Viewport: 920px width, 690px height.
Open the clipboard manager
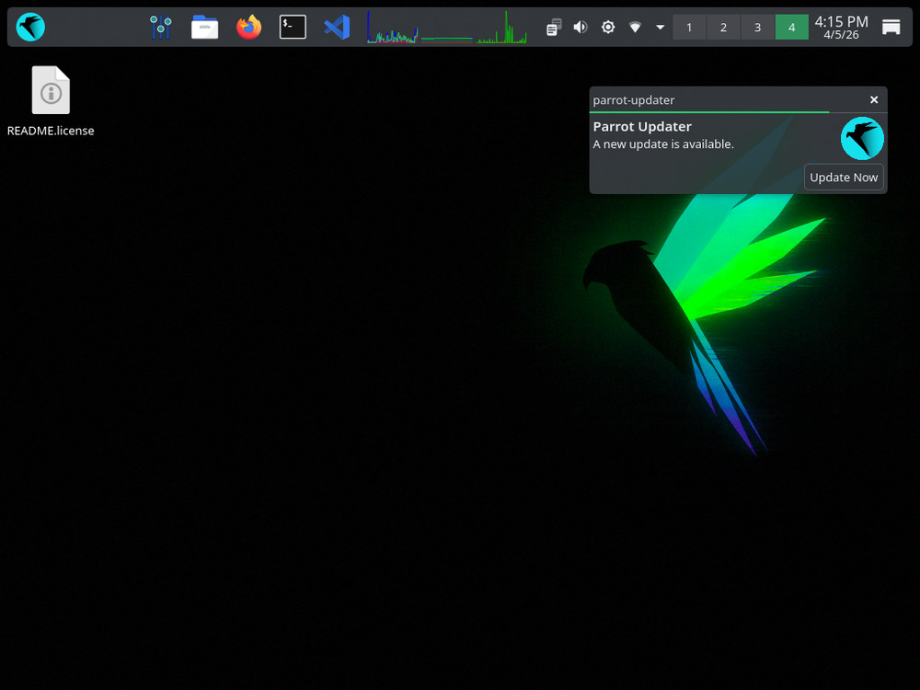(553, 27)
